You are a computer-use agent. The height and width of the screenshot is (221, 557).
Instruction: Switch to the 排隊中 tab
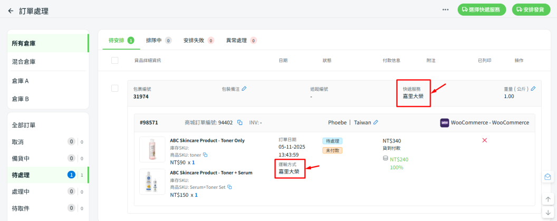[158, 40]
